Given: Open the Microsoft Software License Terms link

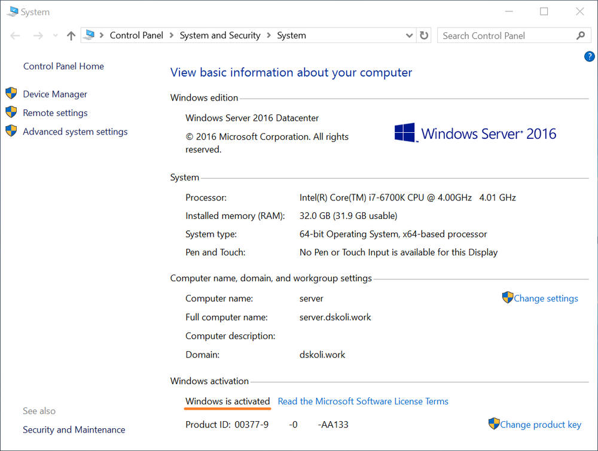Looking at the screenshot, I should click(x=363, y=401).
